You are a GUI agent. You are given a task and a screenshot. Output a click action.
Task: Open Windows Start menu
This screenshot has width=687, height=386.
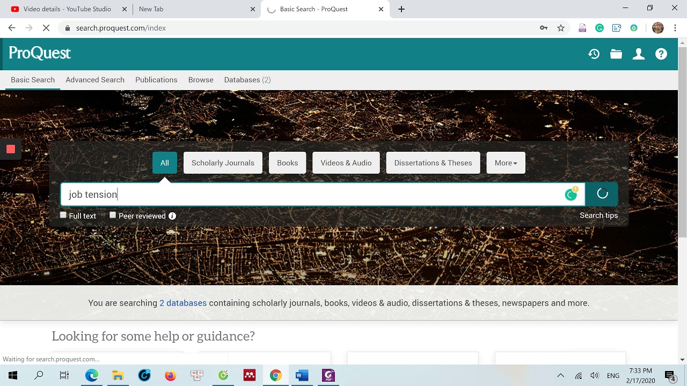(x=13, y=375)
